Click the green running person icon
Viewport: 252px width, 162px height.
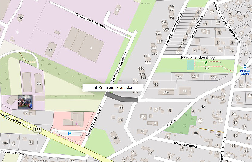pos(206,63)
